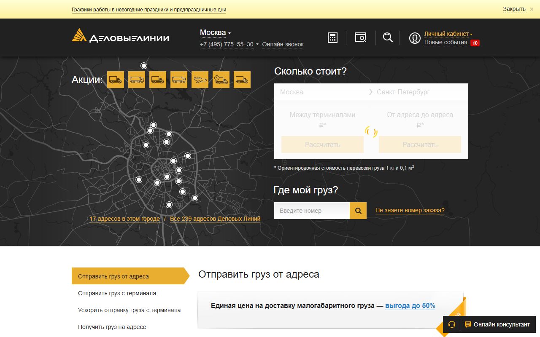Image resolution: width=540 pixels, height=337 pixels.
Task: Select Отправить груз с терминала
Action: tap(117, 293)
